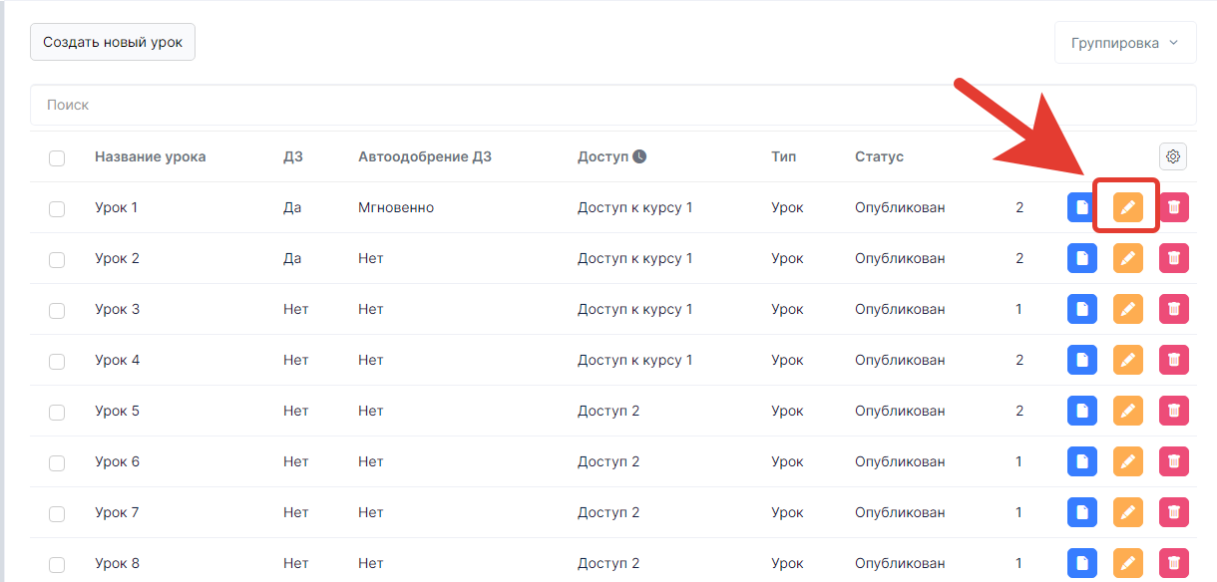
Task: Click the Статус column header
Action: point(879,156)
